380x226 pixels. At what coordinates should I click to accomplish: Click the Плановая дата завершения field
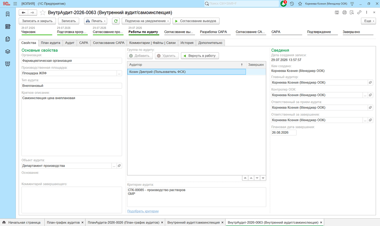284,133
